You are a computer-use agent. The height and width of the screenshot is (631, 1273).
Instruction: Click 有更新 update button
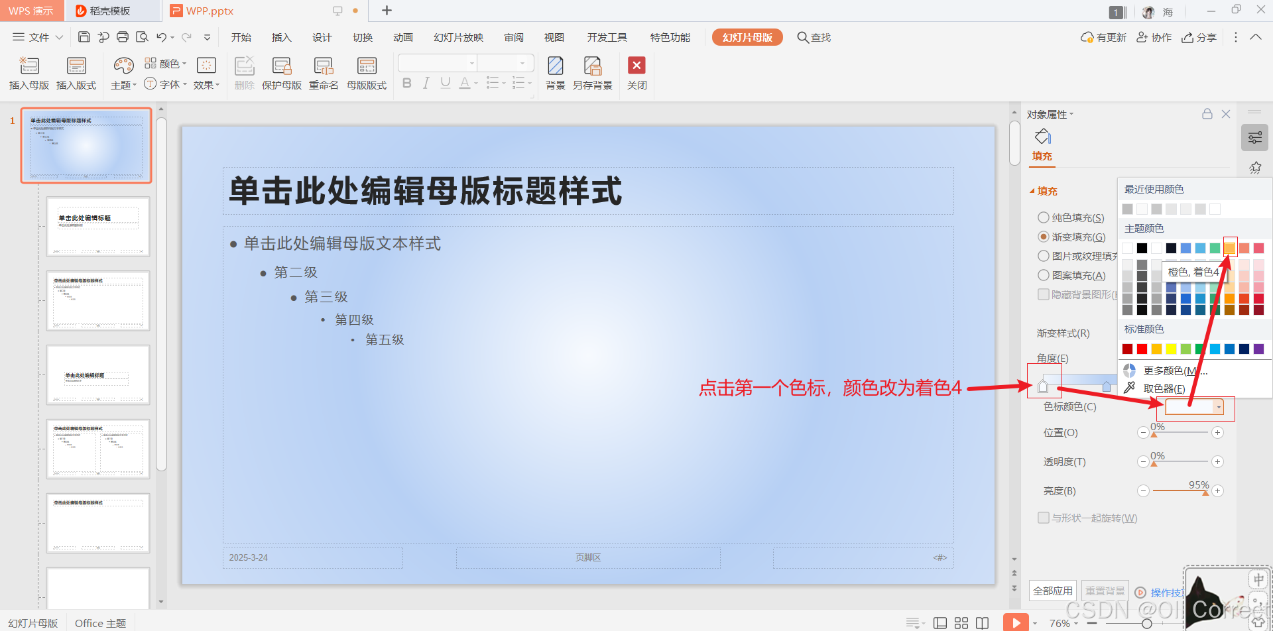pos(1103,37)
